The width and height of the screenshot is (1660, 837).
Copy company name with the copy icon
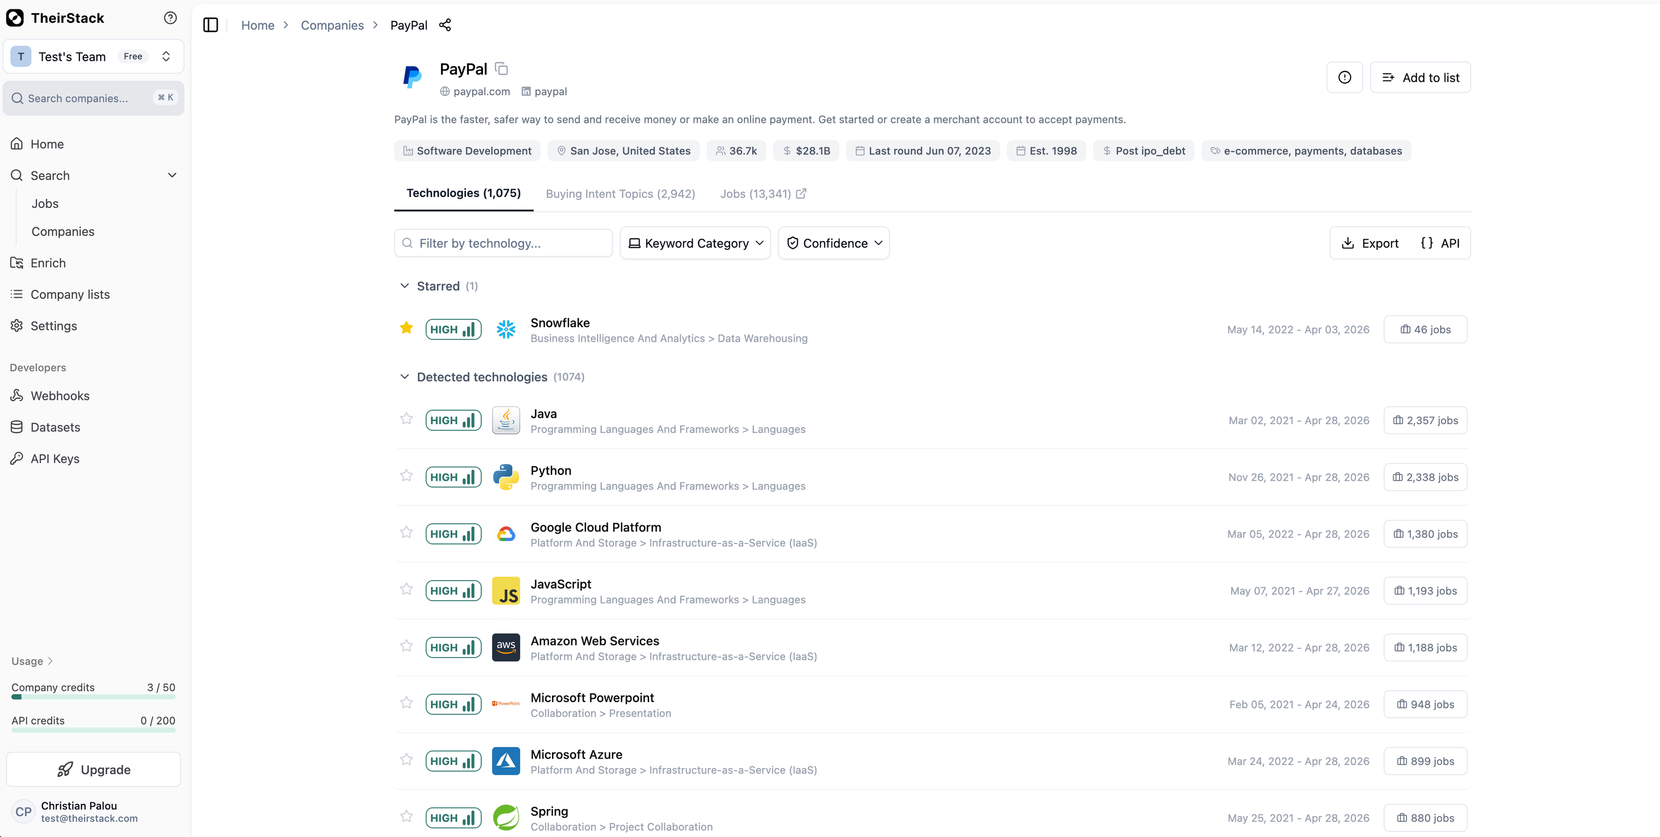501,68
